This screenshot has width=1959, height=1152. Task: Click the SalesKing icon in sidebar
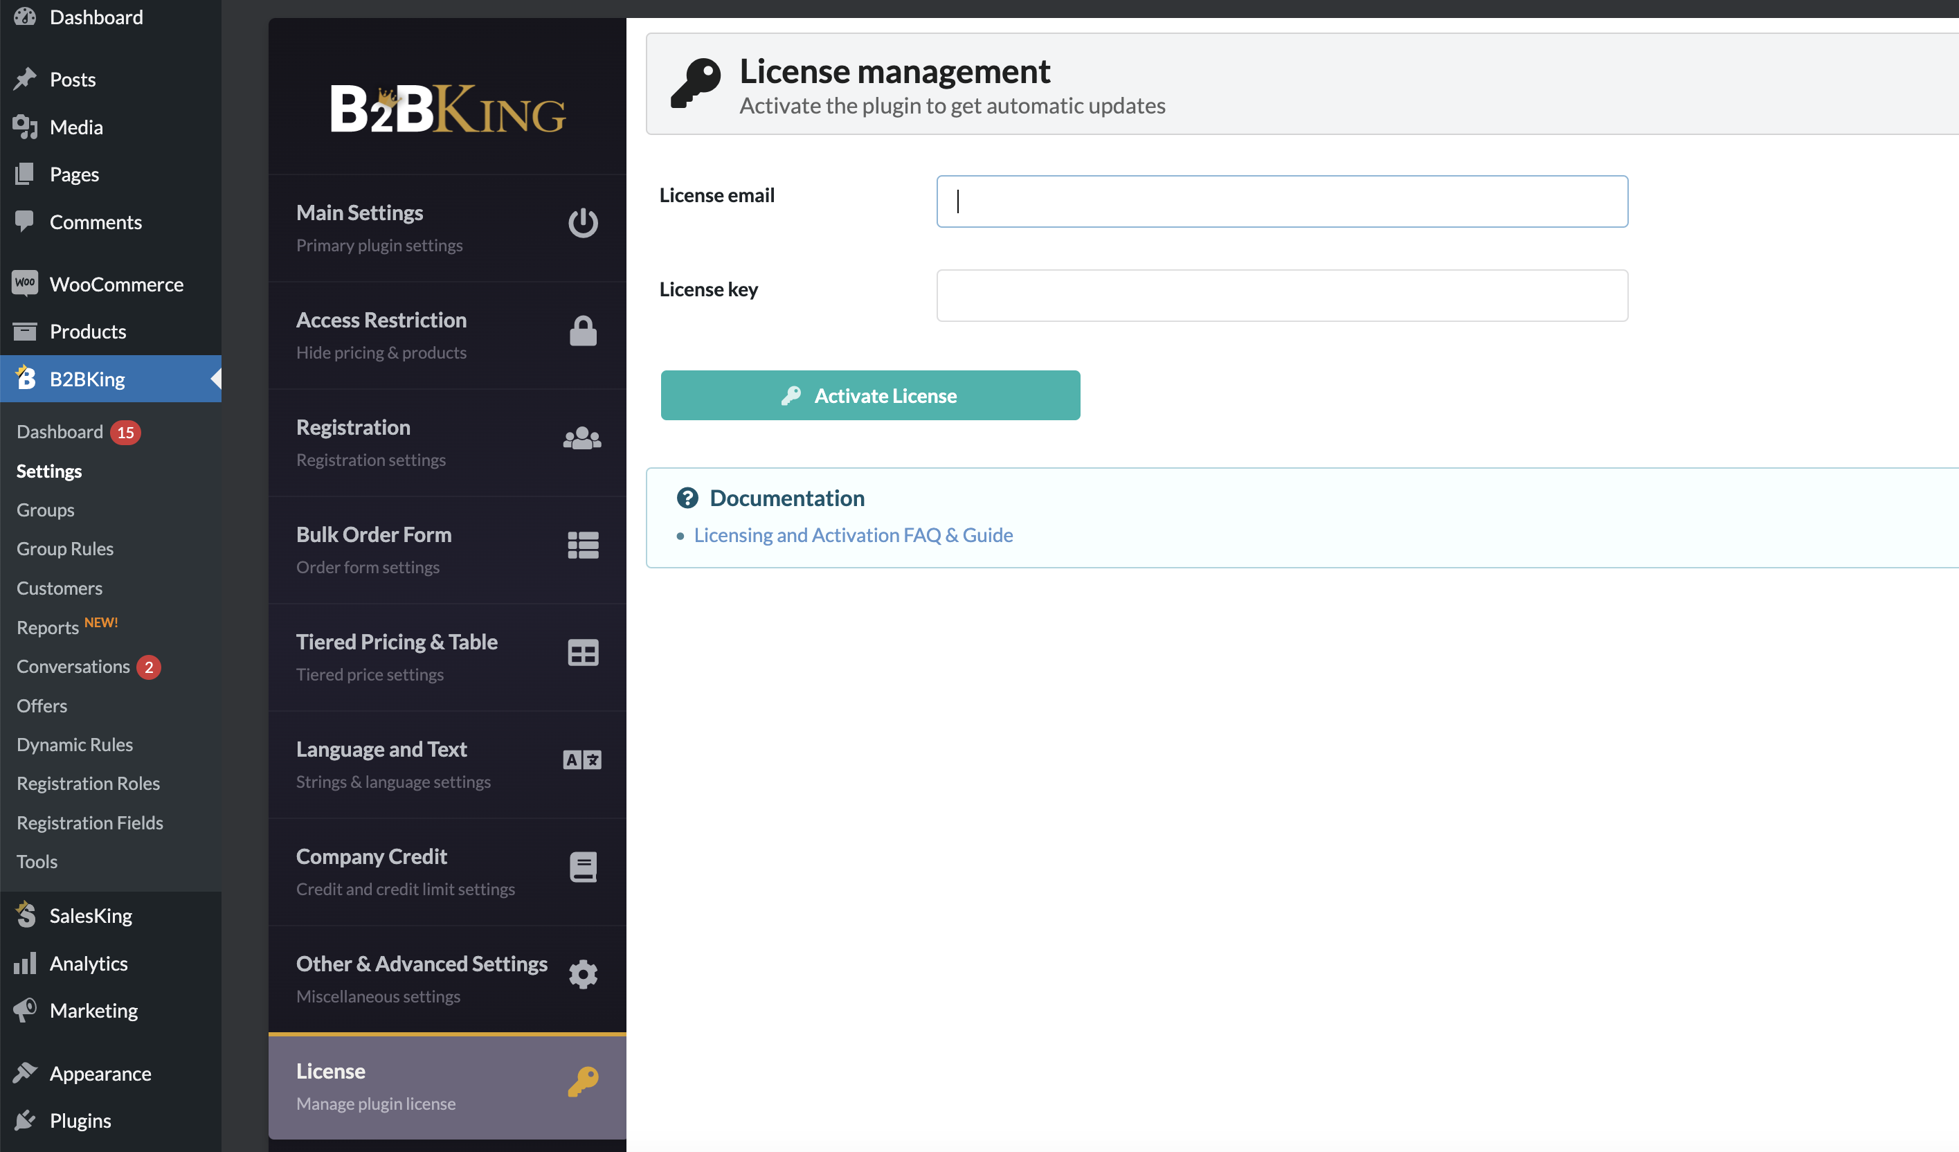click(25, 915)
